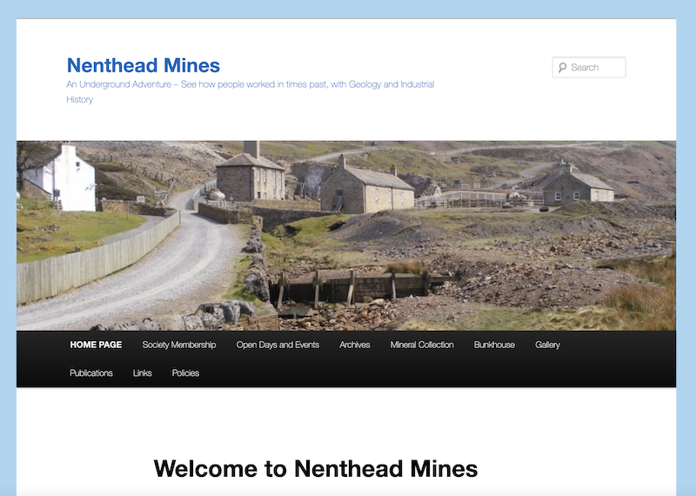Open the Society Membership menu item
This screenshot has height=496, width=696.
click(x=179, y=345)
